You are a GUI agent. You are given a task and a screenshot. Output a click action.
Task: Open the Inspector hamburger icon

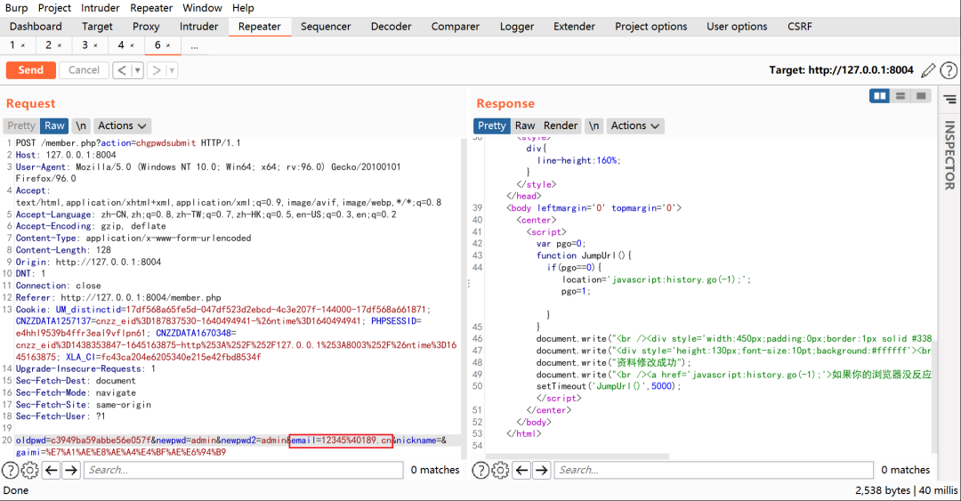tap(949, 100)
